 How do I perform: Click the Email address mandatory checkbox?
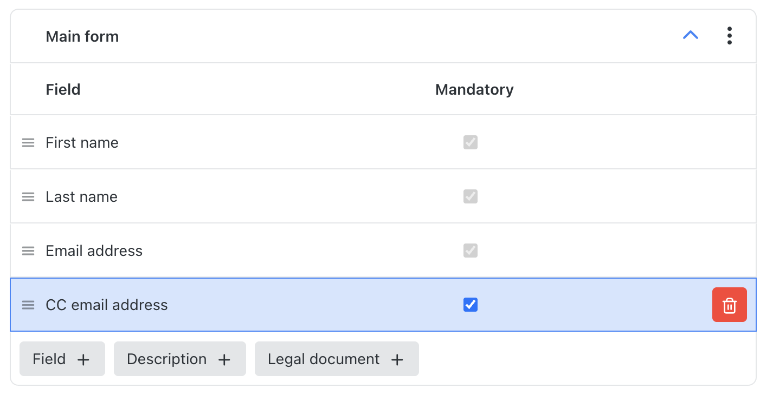(x=471, y=251)
